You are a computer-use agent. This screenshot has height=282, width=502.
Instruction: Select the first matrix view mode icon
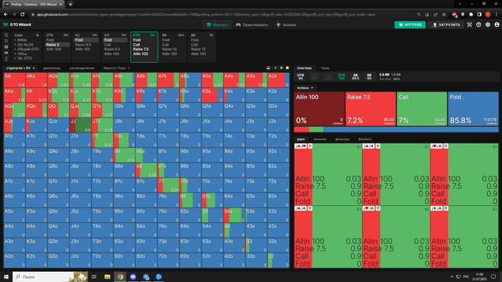[x=268, y=68]
